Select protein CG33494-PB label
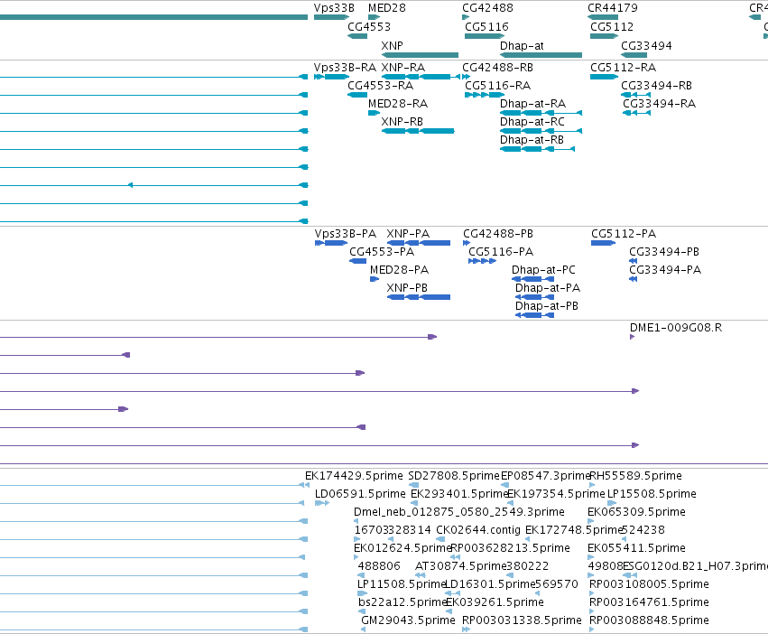768x634 pixels. [664, 252]
